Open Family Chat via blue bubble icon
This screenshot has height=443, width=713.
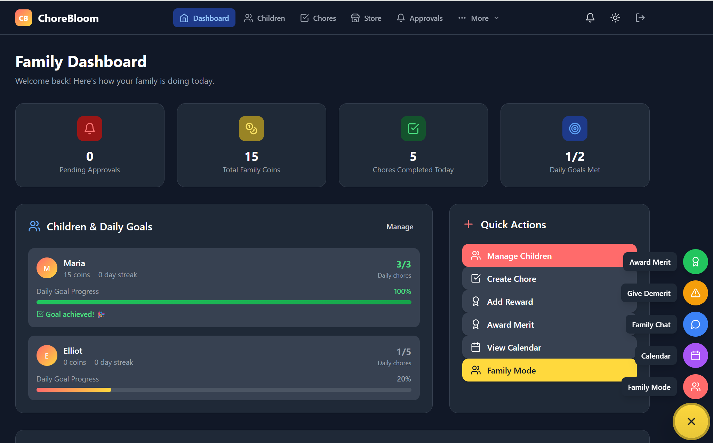click(x=695, y=324)
